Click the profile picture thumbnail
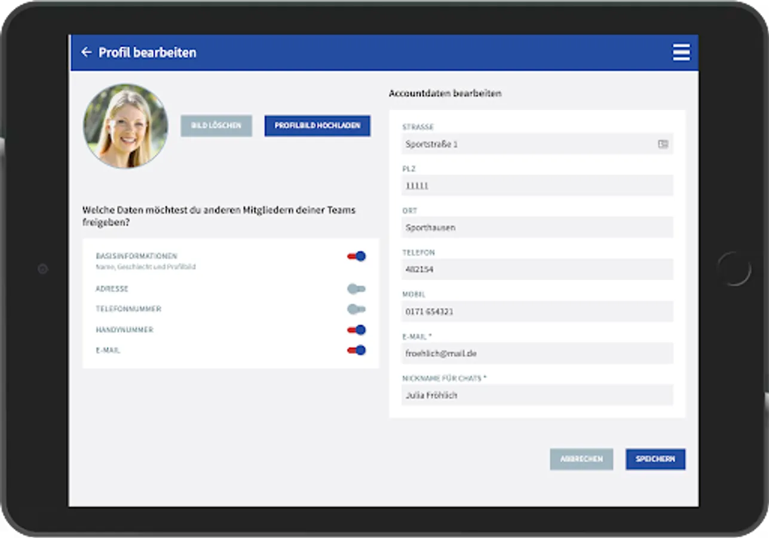The width and height of the screenshot is (769, 538). (125, 126)
